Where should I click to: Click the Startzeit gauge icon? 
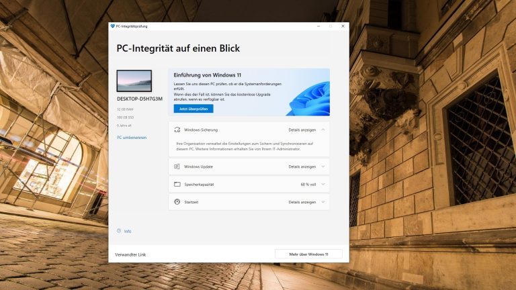177,202
